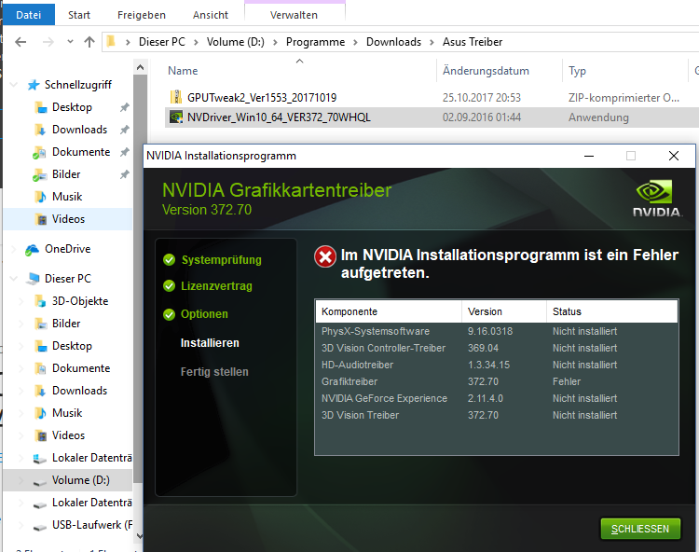Click pin icon next to Schnellzugriff Desktop

point(124,107)
